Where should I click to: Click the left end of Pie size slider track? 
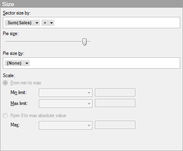click(7, 42)
